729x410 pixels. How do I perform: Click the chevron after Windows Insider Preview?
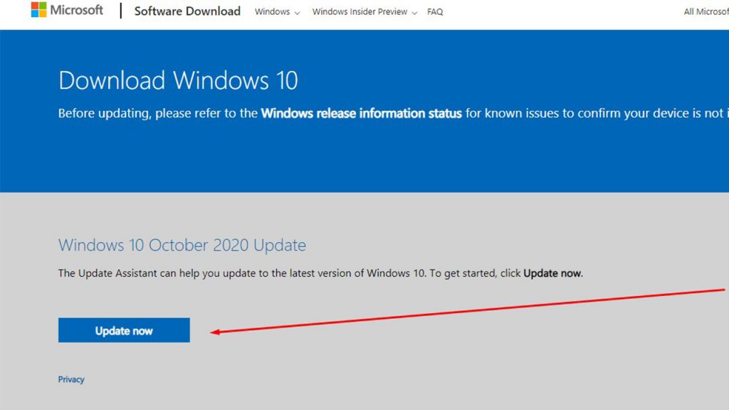click(414, 12)
